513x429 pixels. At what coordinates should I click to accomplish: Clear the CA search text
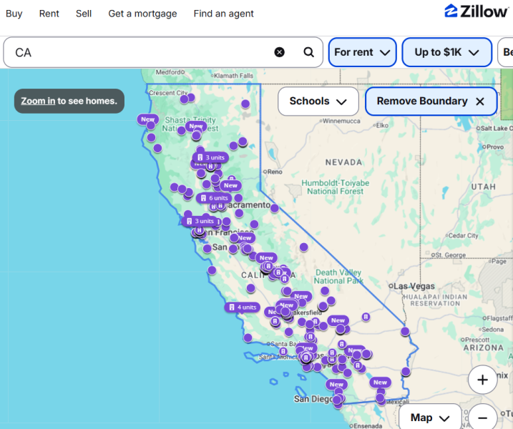280,52
